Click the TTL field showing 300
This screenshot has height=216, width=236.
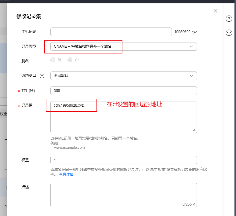click(123, 91)
